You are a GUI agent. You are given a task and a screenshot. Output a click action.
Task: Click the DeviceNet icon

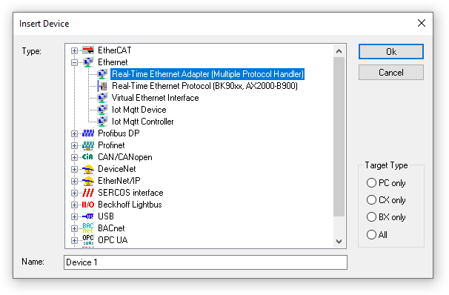88,169
